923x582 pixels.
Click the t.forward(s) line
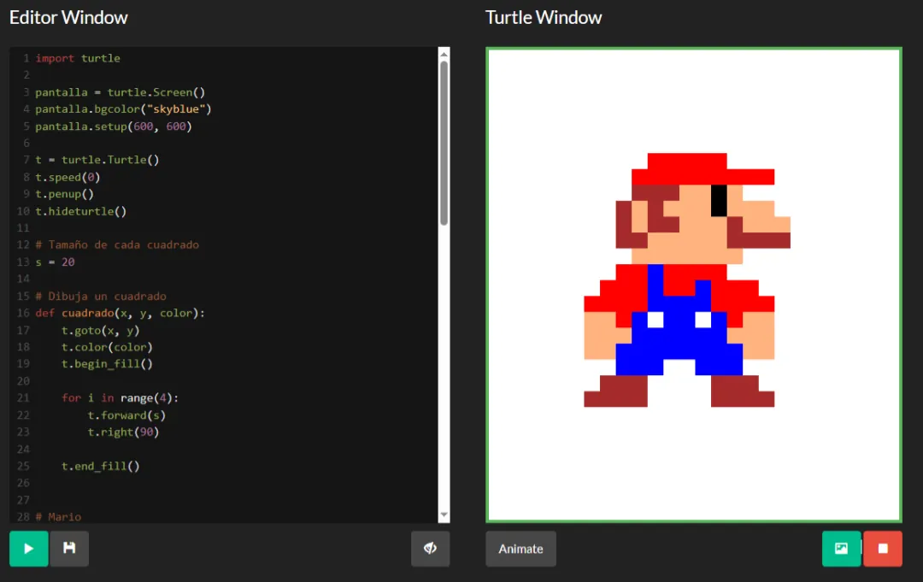pos(126,415)
